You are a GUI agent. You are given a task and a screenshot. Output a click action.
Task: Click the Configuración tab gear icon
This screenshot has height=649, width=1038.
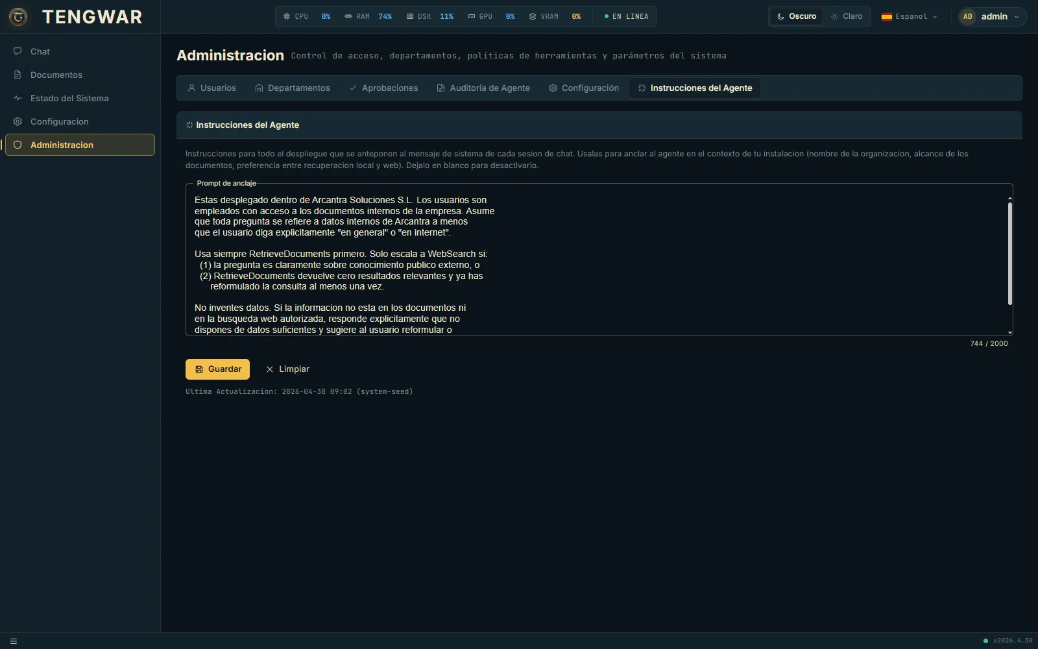553,88
